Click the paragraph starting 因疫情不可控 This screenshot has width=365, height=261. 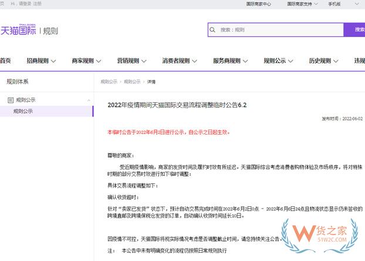195,239
